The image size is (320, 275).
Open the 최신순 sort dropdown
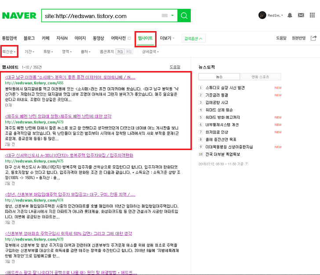(9, 52)
